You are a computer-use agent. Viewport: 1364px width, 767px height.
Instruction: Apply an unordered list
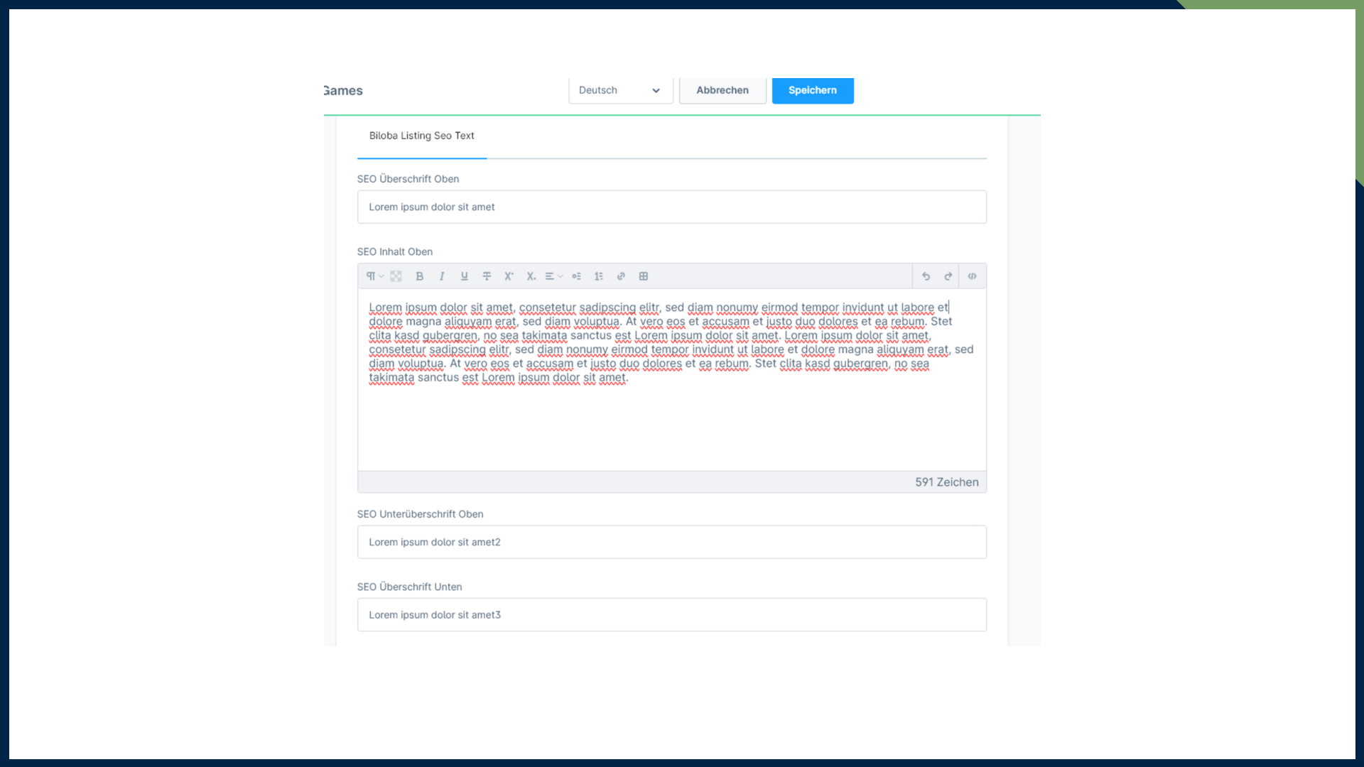(x=576, y=276)
